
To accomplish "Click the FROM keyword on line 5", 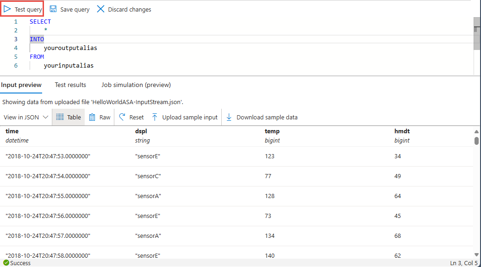I will click(x=37, y=57).
